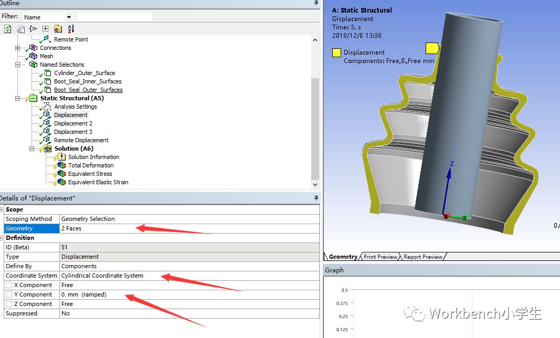Click the Cylinder_Outer_Surface selection icon
The height and width of the screenshot is (338, 560).
tap(48, 73)
